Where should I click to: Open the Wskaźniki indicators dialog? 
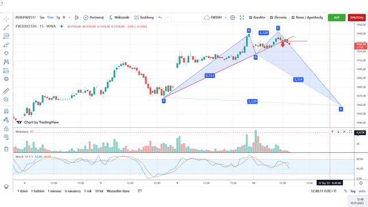tap(119, 18)
